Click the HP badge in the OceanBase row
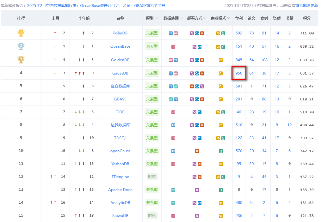 pyautogui.click(x=173, y=47)
